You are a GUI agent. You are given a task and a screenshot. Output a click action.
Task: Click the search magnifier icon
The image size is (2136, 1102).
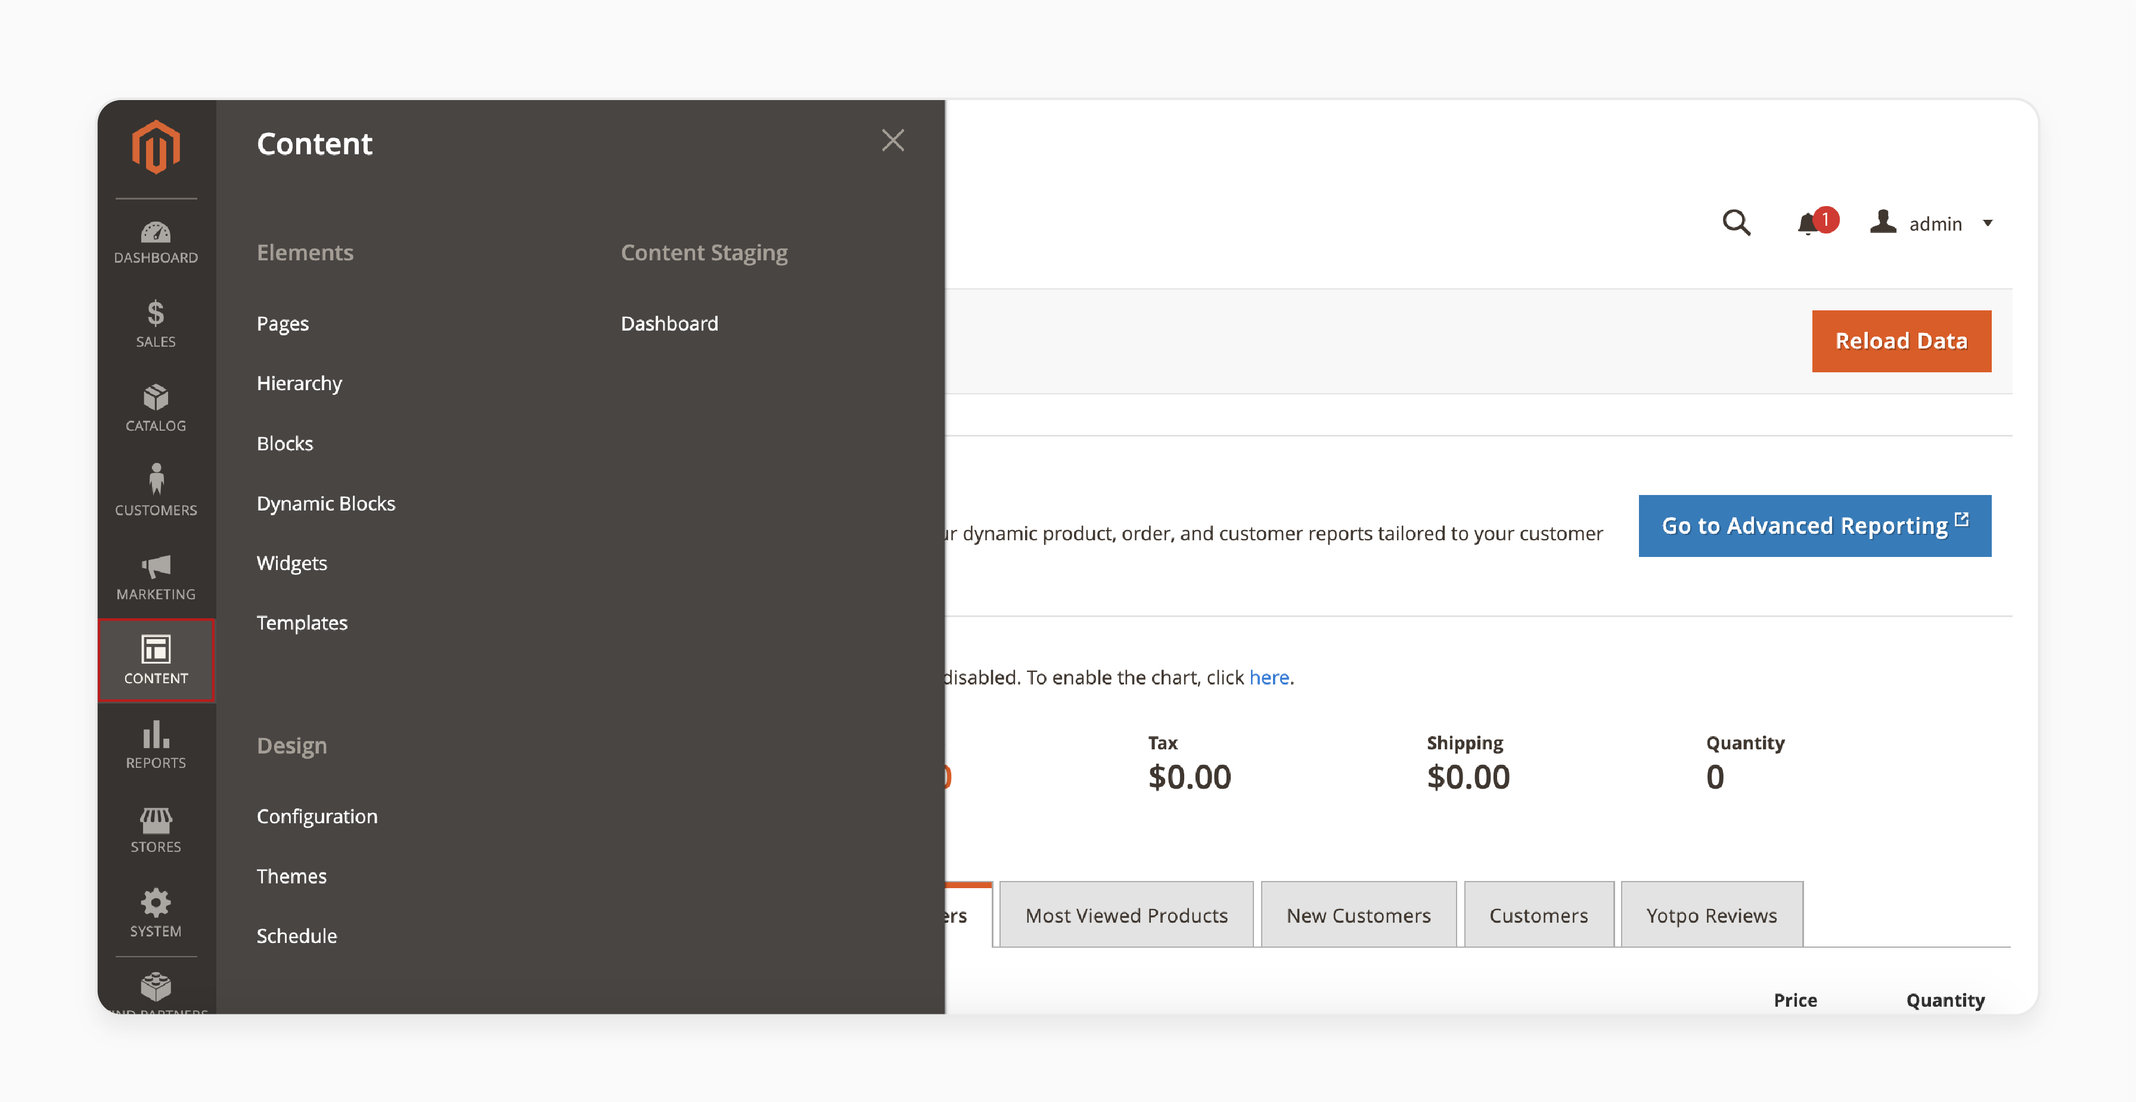tap(1736, 223)
